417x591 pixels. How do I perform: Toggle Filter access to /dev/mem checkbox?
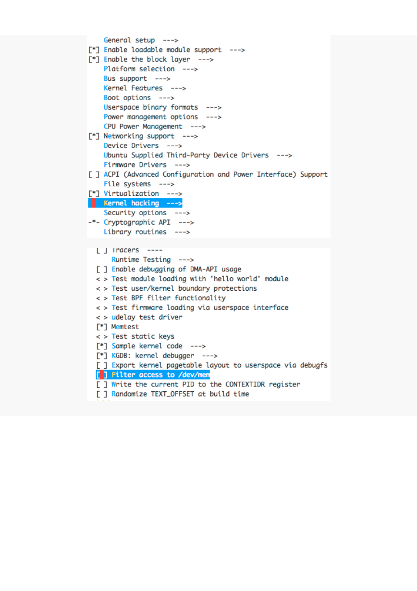click(x=101, y=375)
